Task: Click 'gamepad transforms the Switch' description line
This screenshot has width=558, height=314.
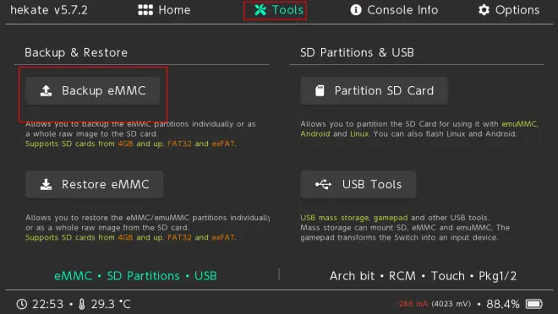Action: click(398, 238)
